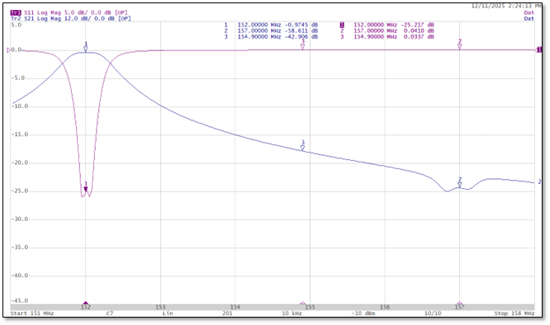
Task: Click the axis marker triangle near 155
Action: [x=303, y=303]
